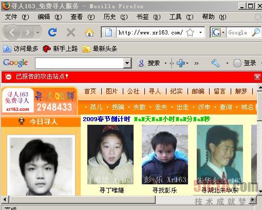The height and width of the screenshot is (210, 262).
Task: Bookmark this page with the star icon
Action: [x=190, y=32]
